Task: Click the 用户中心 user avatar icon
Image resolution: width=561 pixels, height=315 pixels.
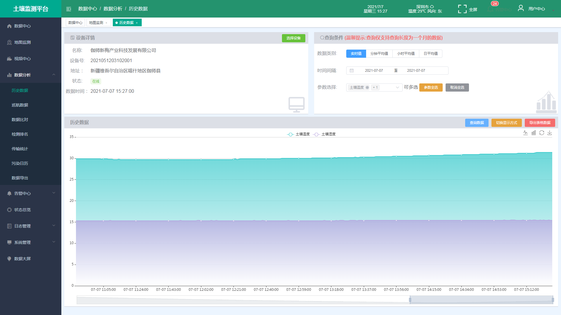Action: click(x=521, y=8)
